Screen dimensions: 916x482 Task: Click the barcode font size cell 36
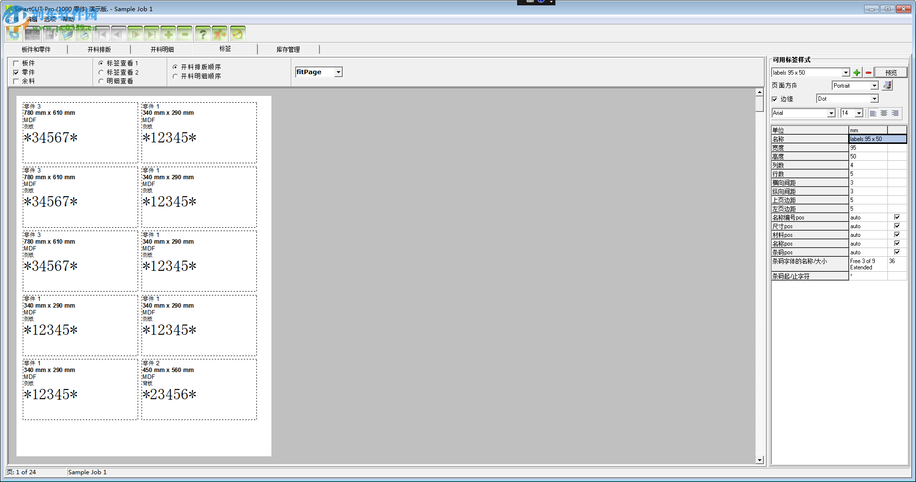(x=897, y=264)
